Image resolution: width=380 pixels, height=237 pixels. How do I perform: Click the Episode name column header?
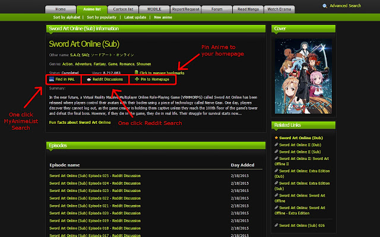pyautogui.click(x=65, y=165)
